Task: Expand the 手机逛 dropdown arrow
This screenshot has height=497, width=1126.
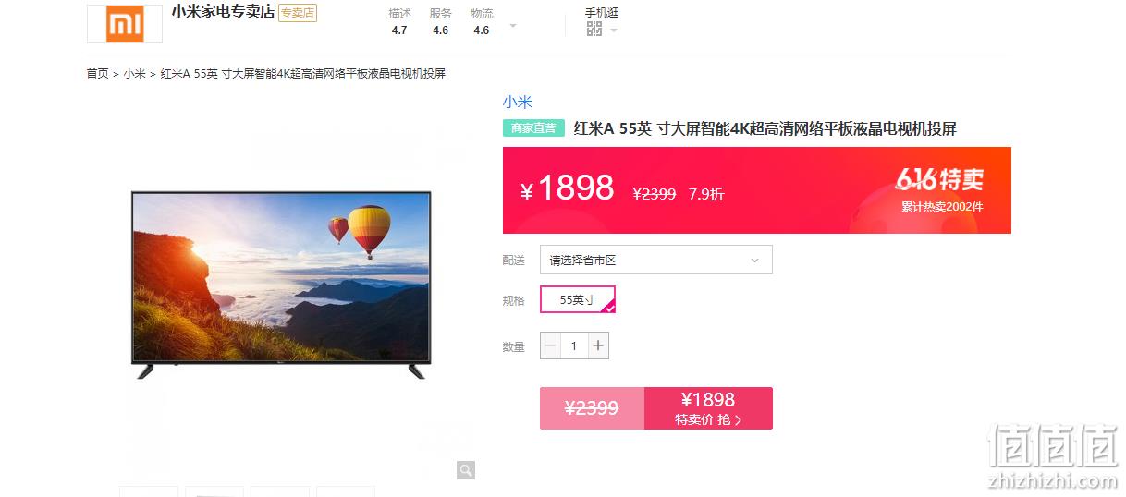Action: click(x=613, y=30)
